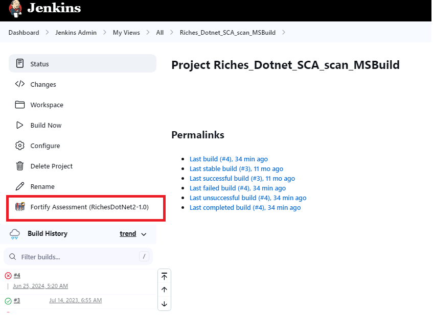This screenshot has height=315, width=433.
Task: Select the Status clipboard icon
Action: 20,63
